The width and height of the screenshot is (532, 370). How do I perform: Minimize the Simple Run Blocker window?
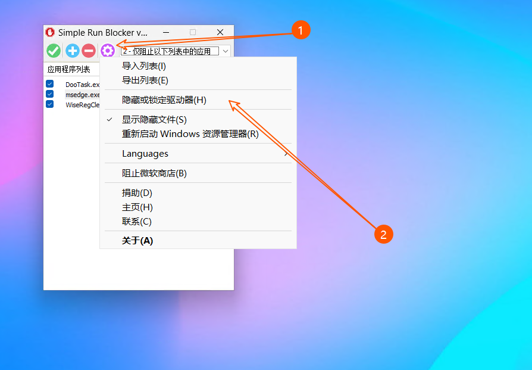click(x=166, y=32)
